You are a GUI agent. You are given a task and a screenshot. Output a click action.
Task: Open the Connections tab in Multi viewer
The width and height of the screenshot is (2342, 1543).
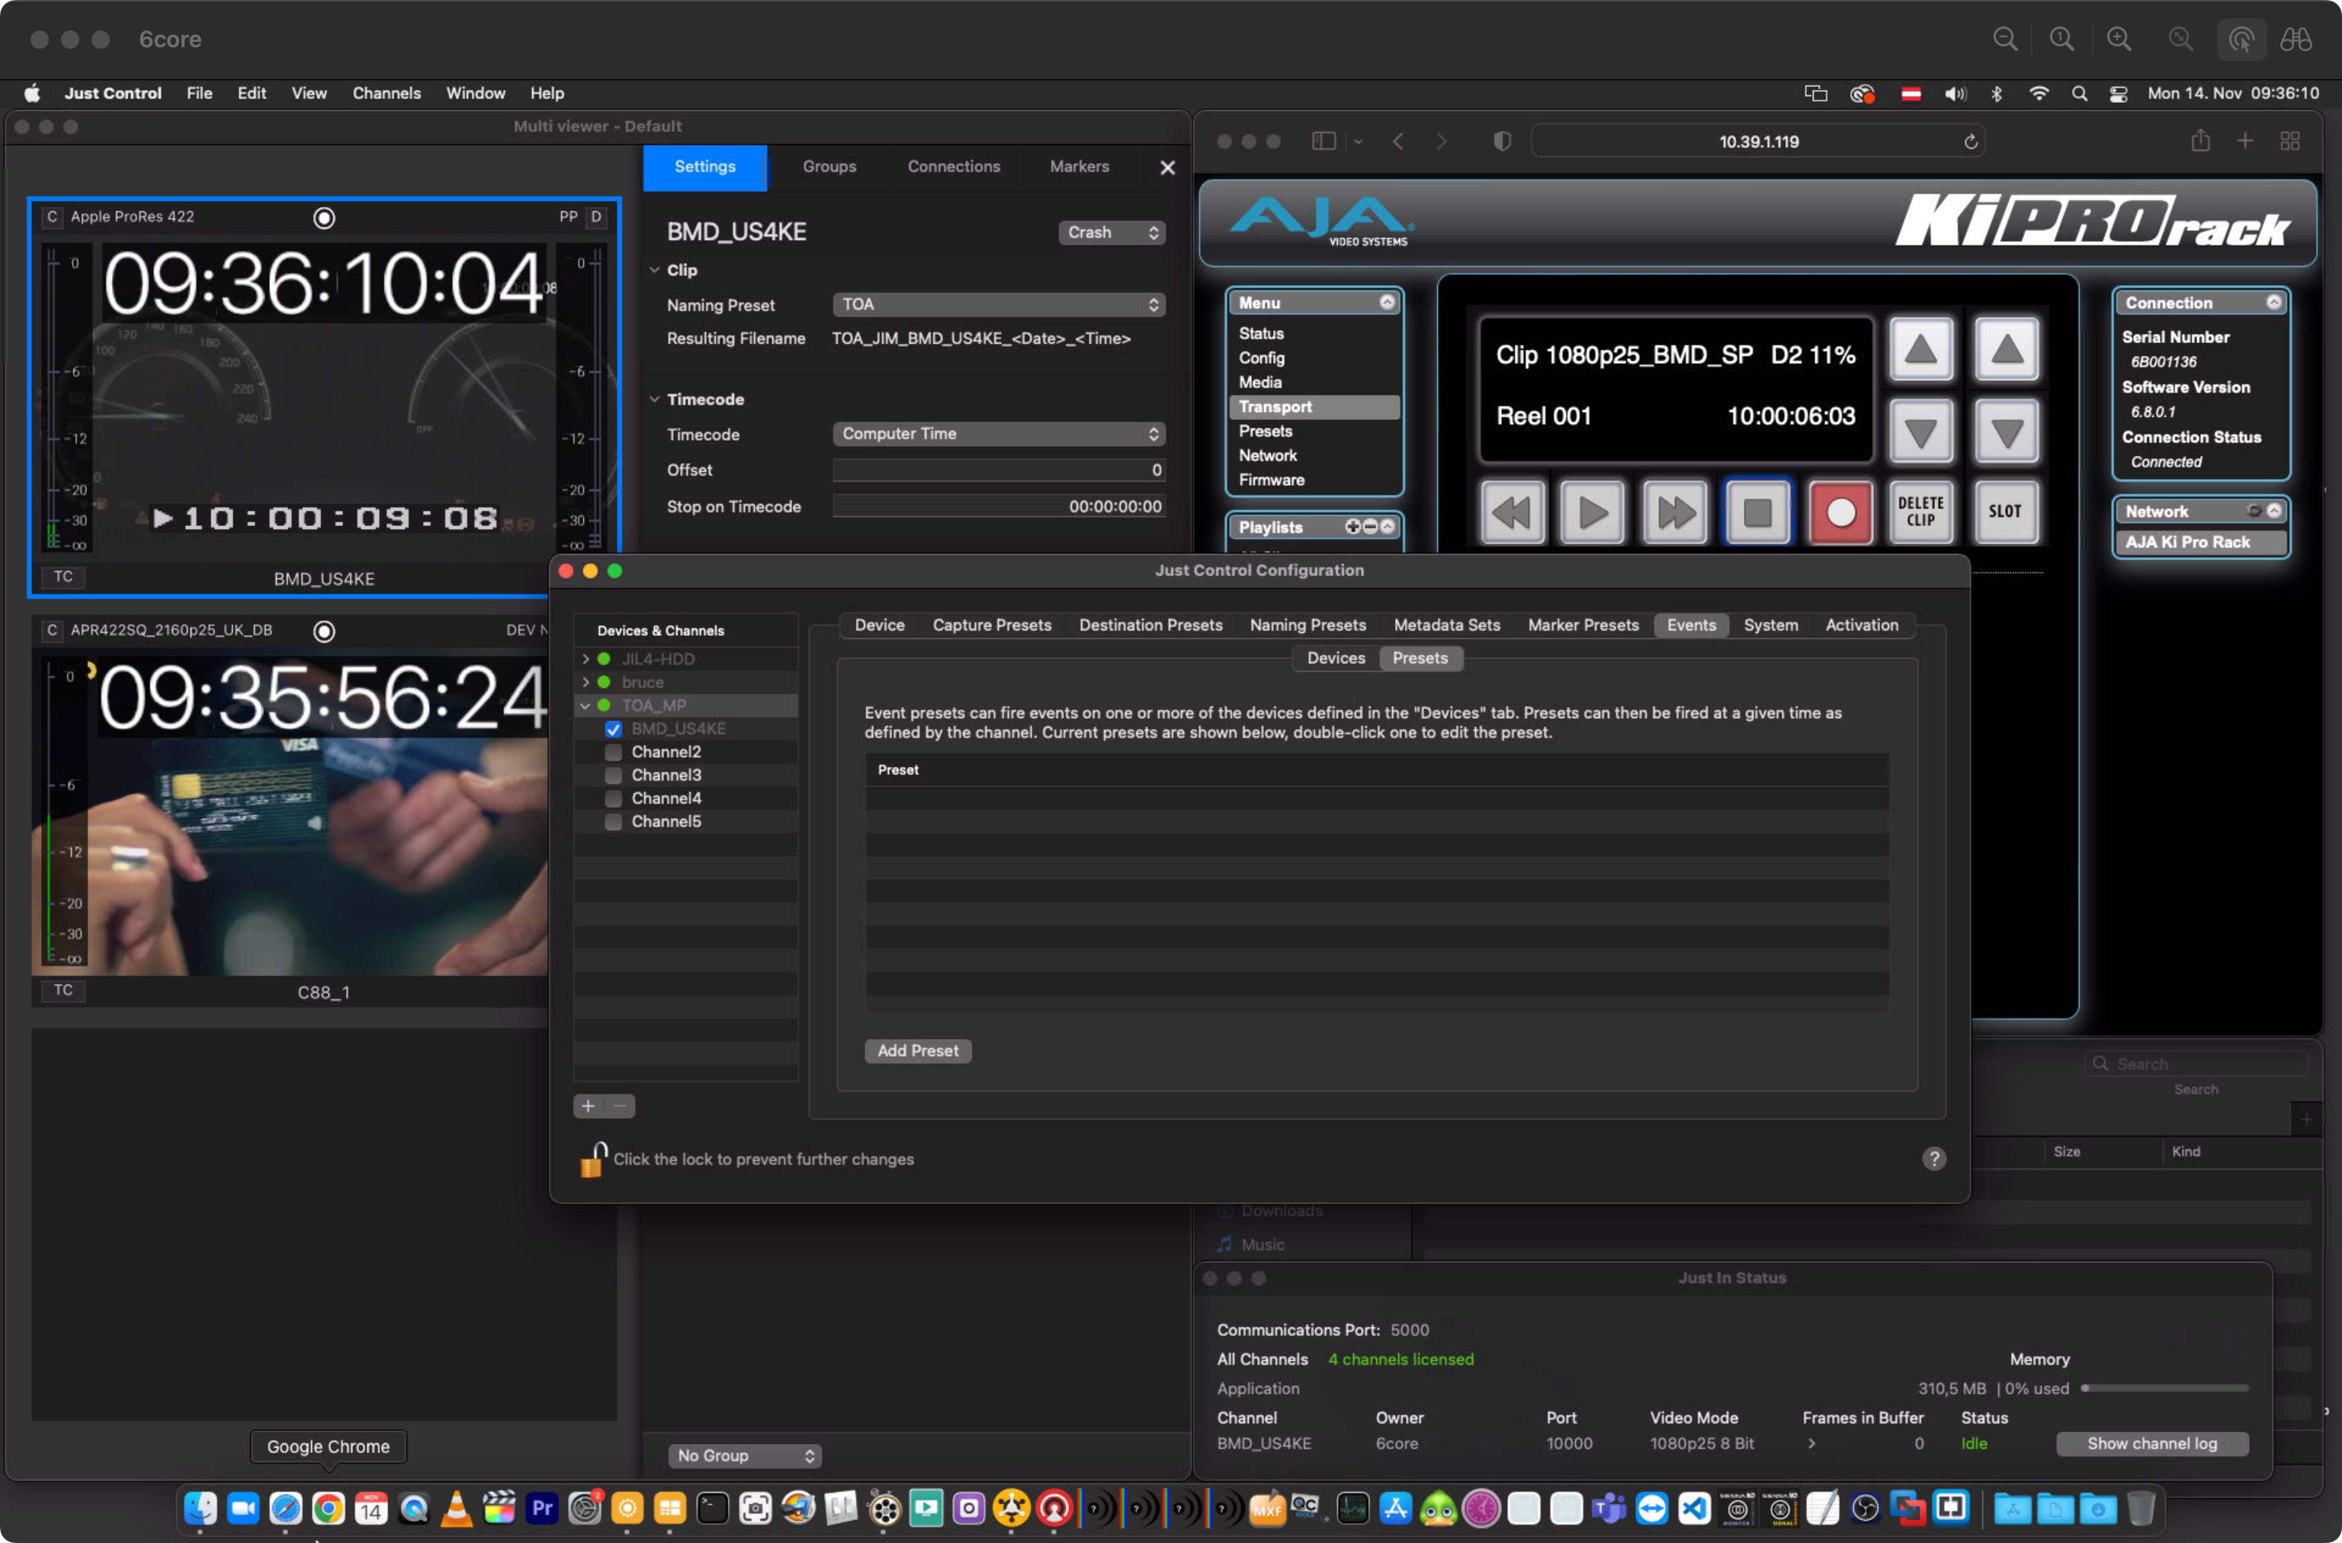pyautogui.click(x=952, y=167)
